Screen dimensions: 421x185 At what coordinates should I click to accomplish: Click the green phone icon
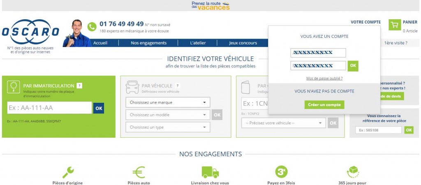(x=92, y=27)
